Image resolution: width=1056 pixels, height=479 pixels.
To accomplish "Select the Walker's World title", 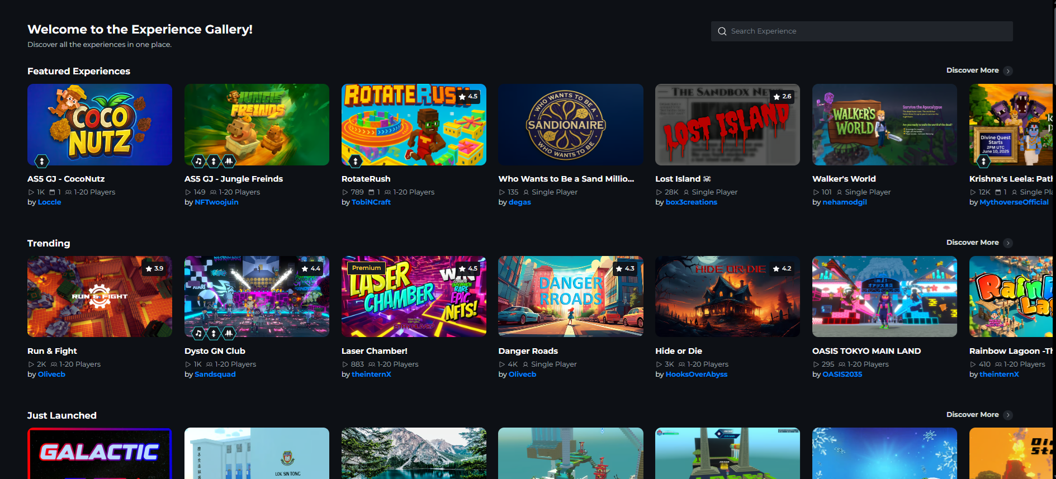I will tap(844, 179).
